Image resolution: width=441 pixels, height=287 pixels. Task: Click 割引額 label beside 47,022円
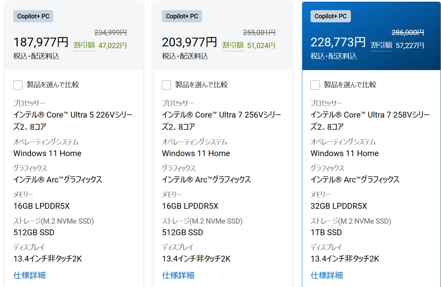(x=84, y=45)
